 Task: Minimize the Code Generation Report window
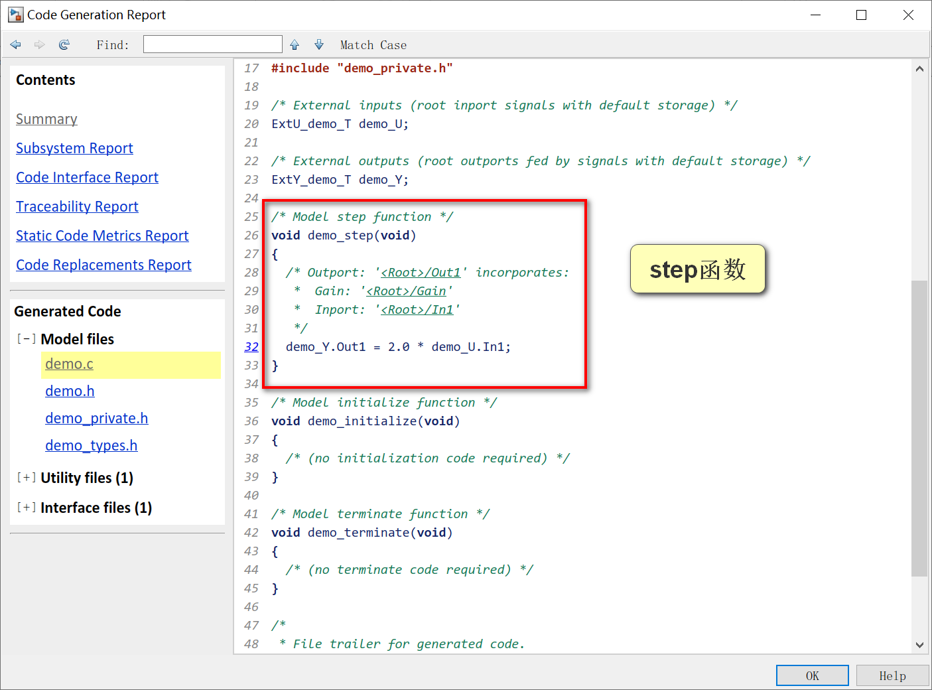tap(816, 15)
